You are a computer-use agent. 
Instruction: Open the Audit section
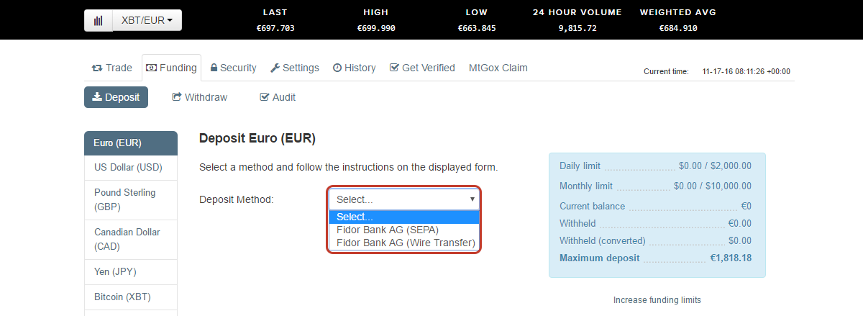[x=278, y=97]
